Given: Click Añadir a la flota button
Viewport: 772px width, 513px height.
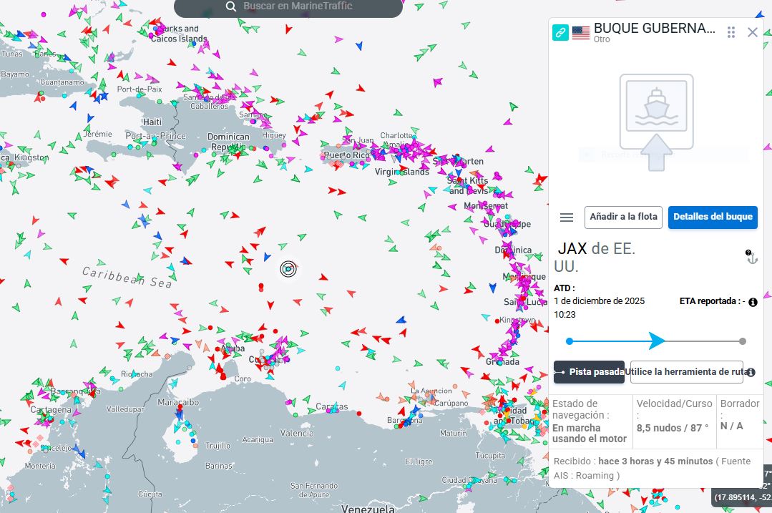Looking at the screenshot, I should pos(623,217).
